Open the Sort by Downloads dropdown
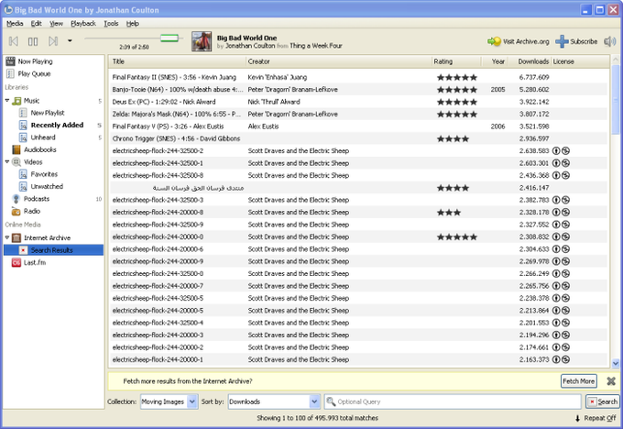The height and width of the screenshot is (429, 623). 274,401
